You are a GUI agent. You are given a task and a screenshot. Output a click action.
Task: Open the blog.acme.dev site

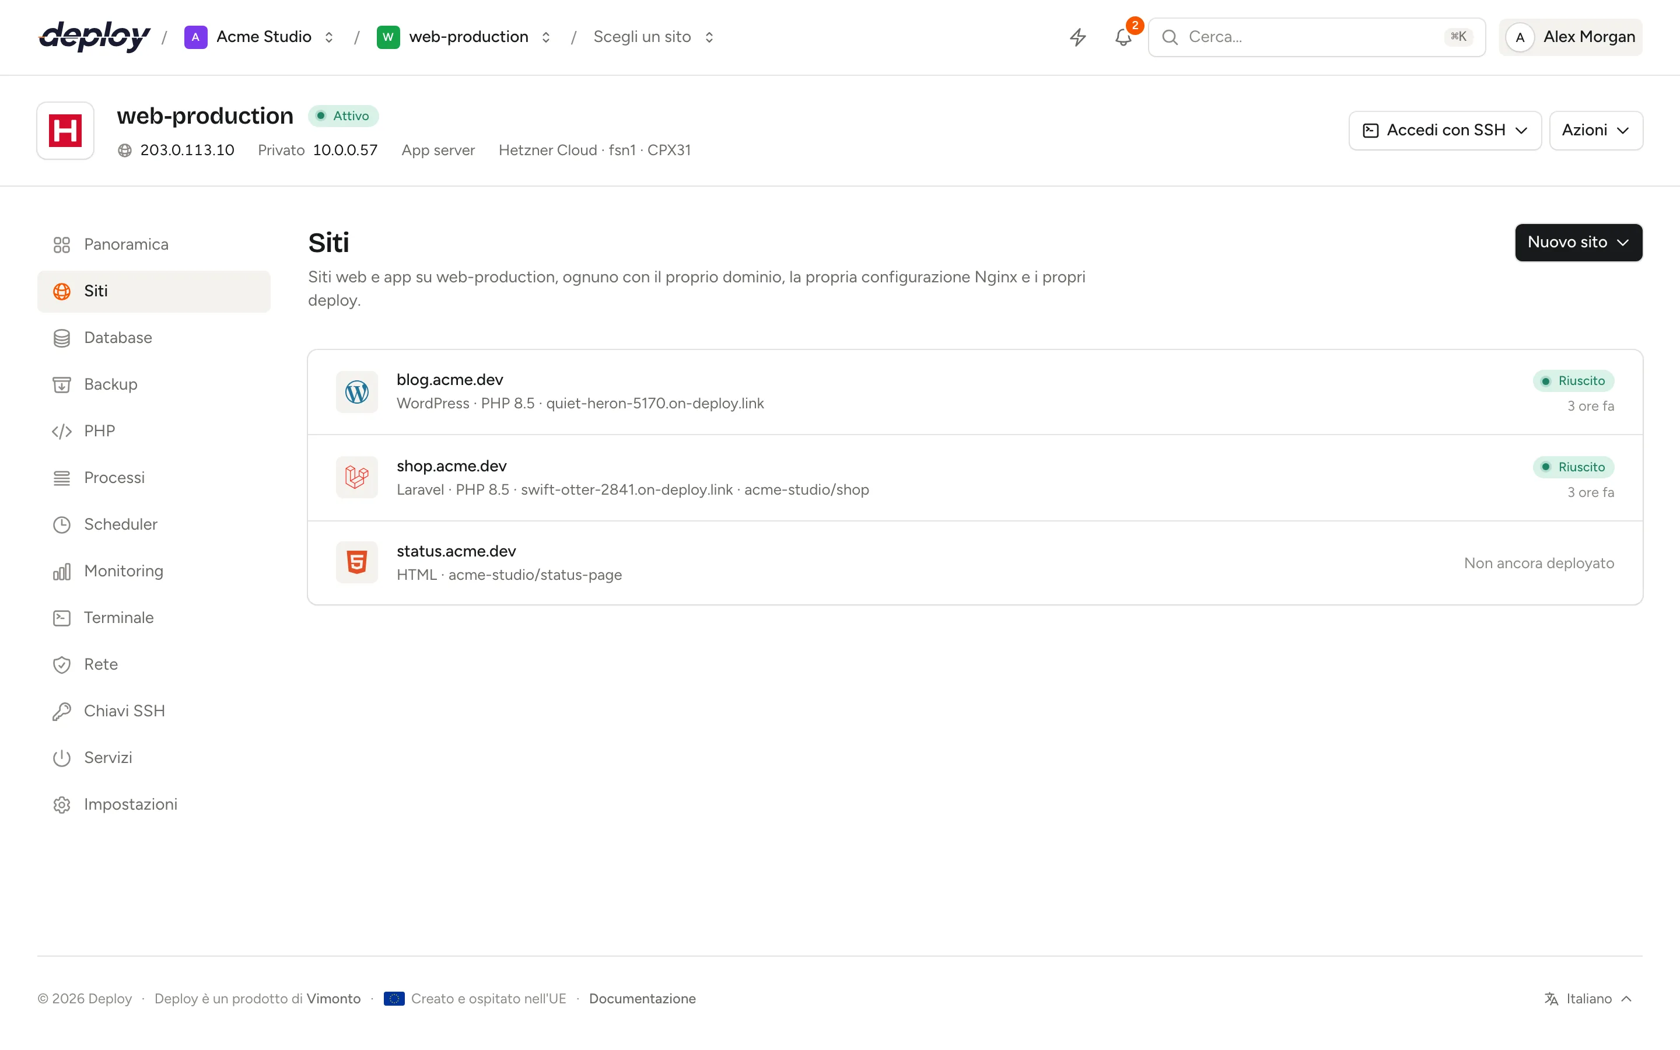pos(975,391)
